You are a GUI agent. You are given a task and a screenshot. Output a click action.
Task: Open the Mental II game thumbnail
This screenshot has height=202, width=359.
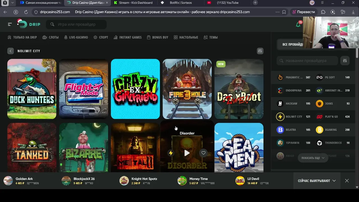click(x=135, y=148)
